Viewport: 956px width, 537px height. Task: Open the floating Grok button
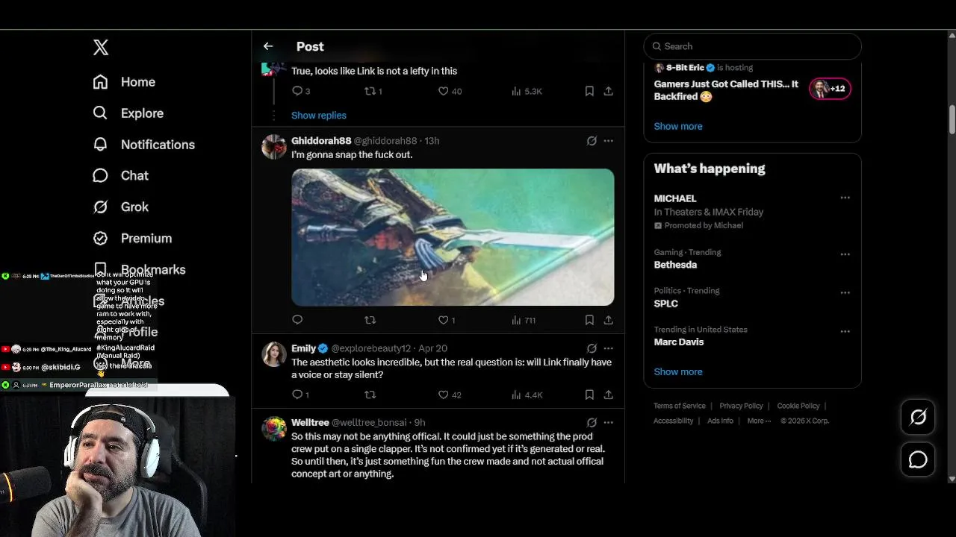click(x=918, y=418)
